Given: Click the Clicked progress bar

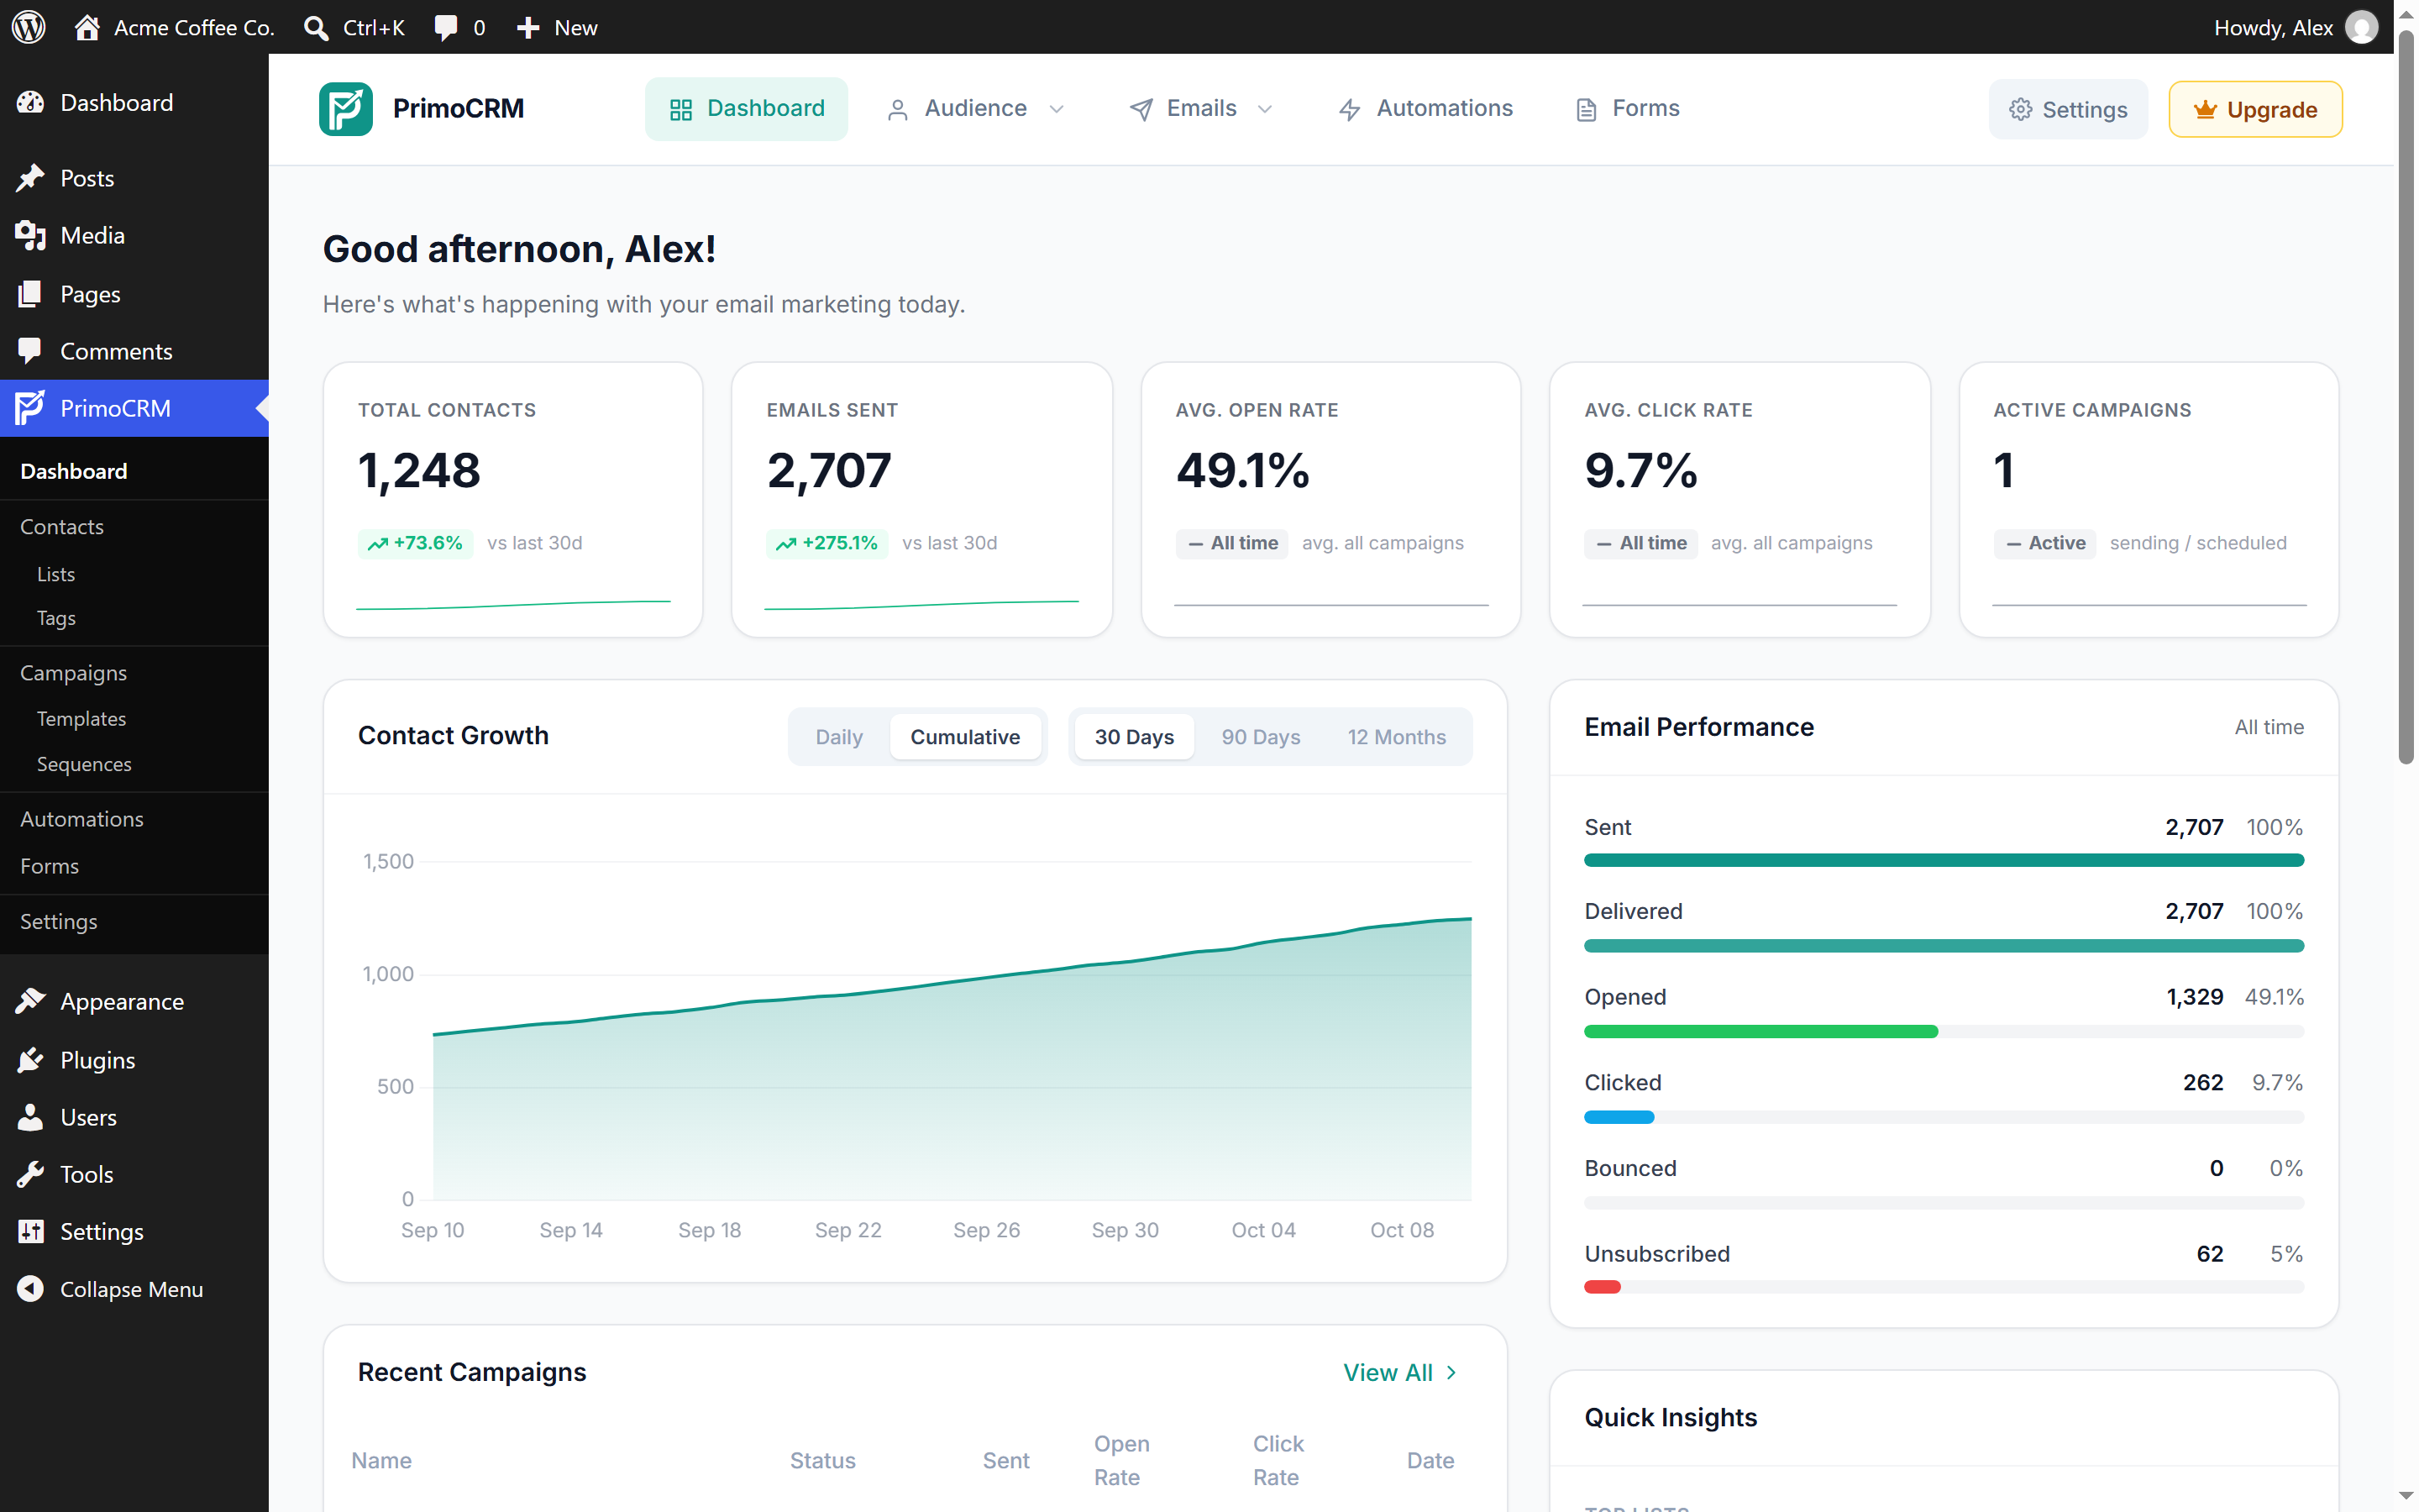Looking at the screenshot, I should (1944, 1117).
